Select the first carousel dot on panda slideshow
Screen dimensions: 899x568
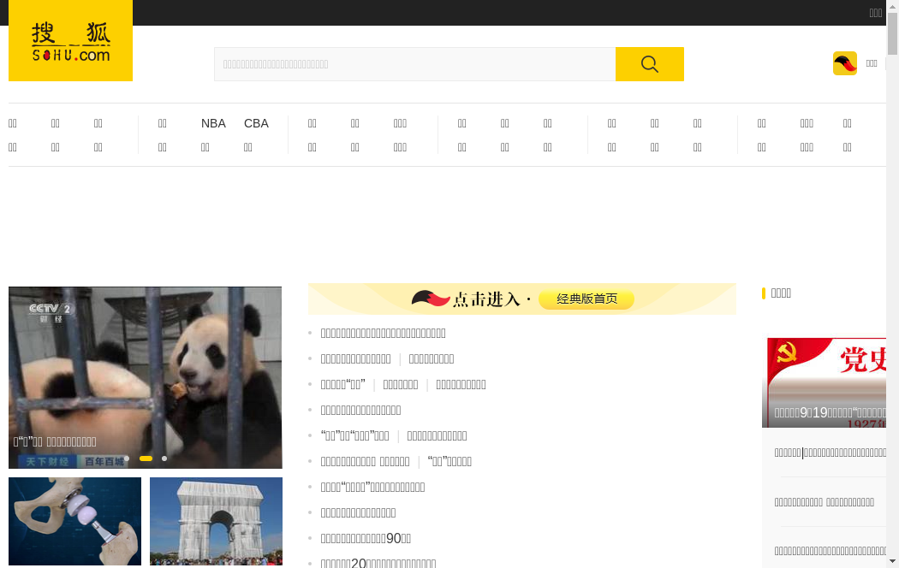pos(127,459)
